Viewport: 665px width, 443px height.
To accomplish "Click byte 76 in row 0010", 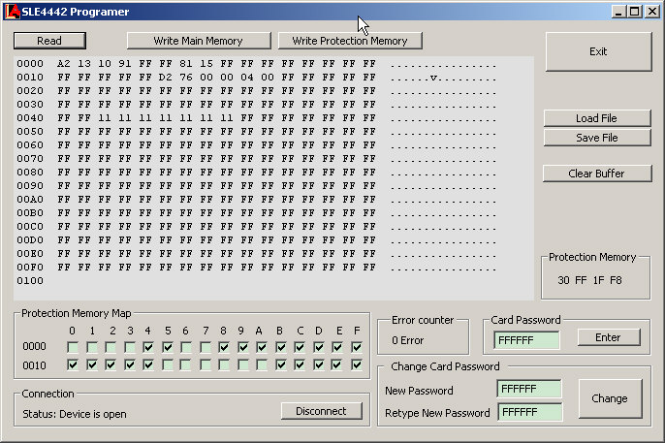I will (186, 78).
